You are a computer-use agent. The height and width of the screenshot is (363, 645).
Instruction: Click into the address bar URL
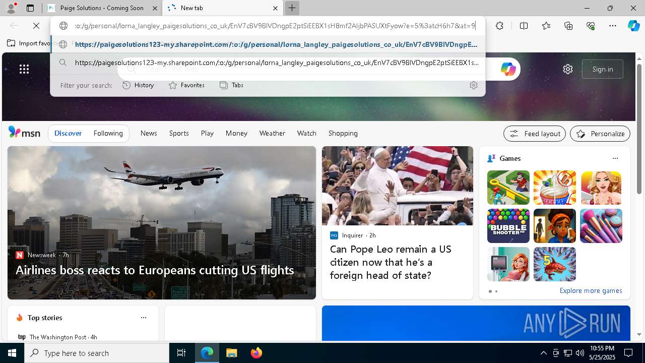pos(275,26)
